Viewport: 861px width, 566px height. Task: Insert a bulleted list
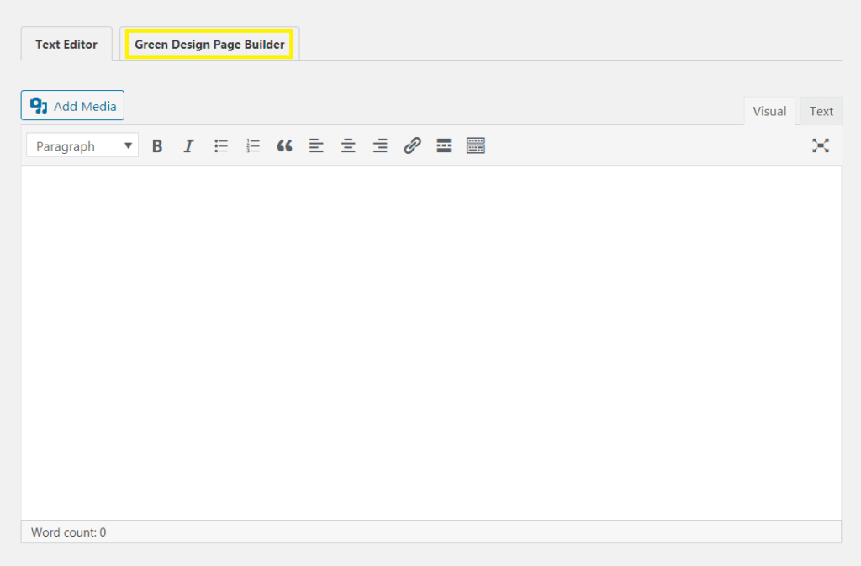pos(221,145)
